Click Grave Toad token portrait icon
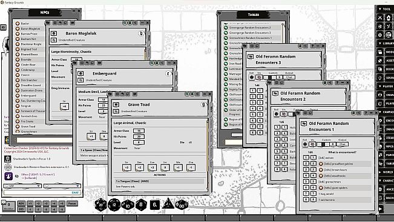Viewport: 394px width, 222px height. [x=116, y=105]
